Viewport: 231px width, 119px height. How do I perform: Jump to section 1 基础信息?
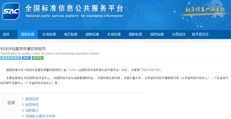tap(30, 99)
